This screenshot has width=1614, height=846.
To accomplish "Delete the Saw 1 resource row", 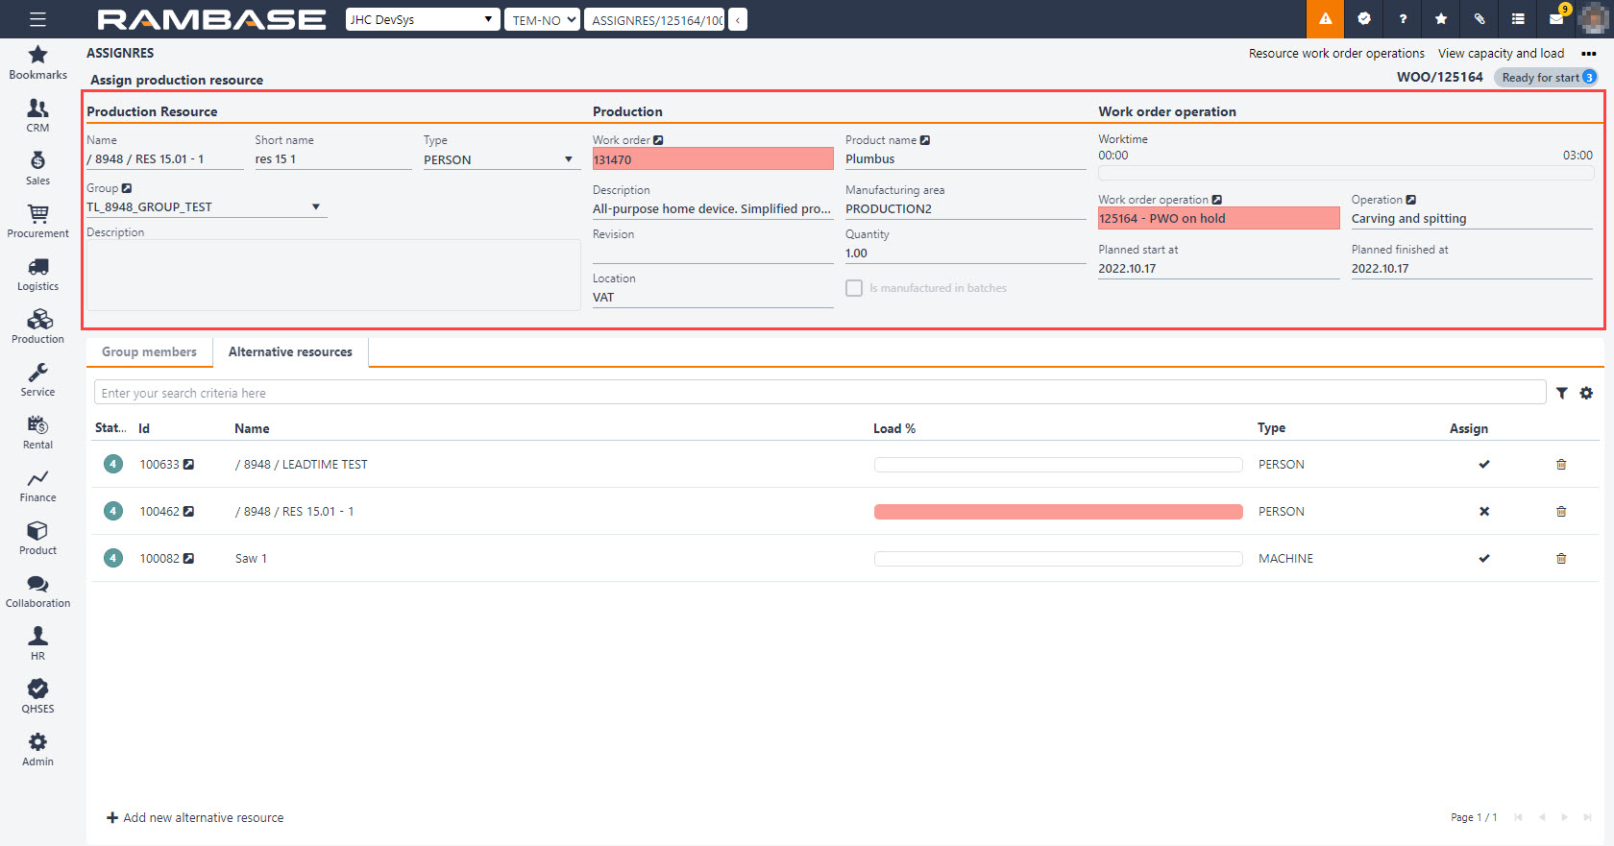I will click(x=1561, y=559).
